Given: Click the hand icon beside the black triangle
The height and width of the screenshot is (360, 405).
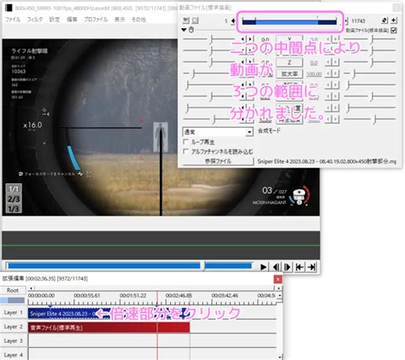Looking at the screenshot, I should (x=191, y=29).
